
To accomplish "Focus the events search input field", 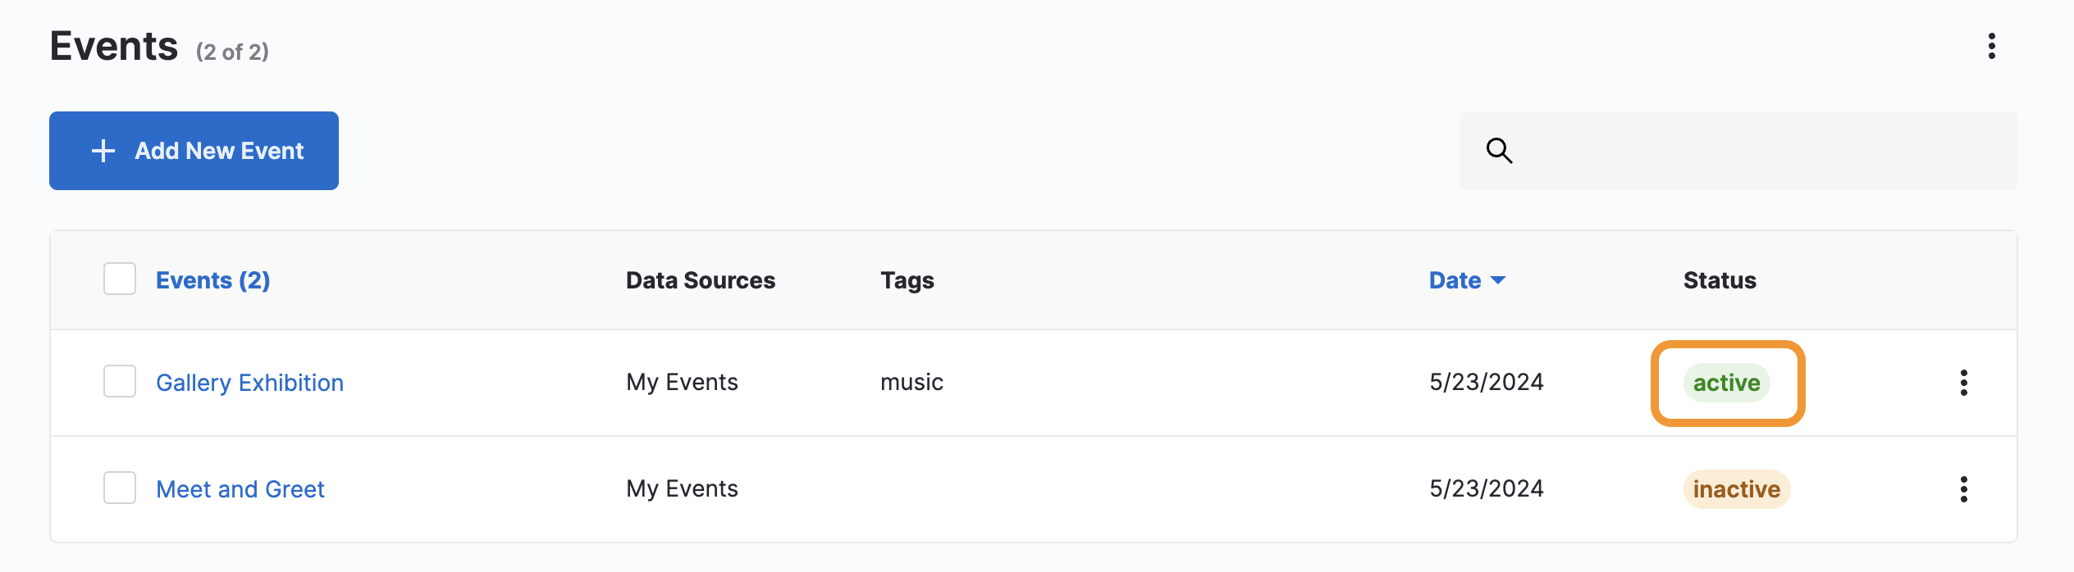I will pyautogui.click(x=1756, y=151).
